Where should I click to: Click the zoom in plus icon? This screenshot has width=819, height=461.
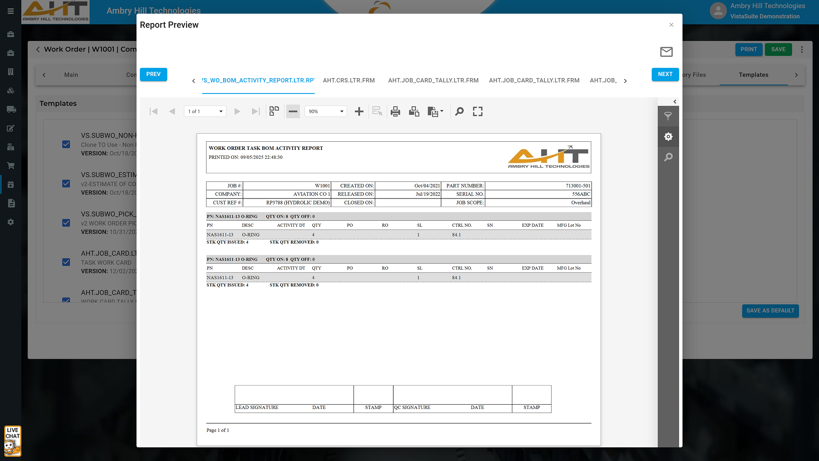tap(359, 111)
